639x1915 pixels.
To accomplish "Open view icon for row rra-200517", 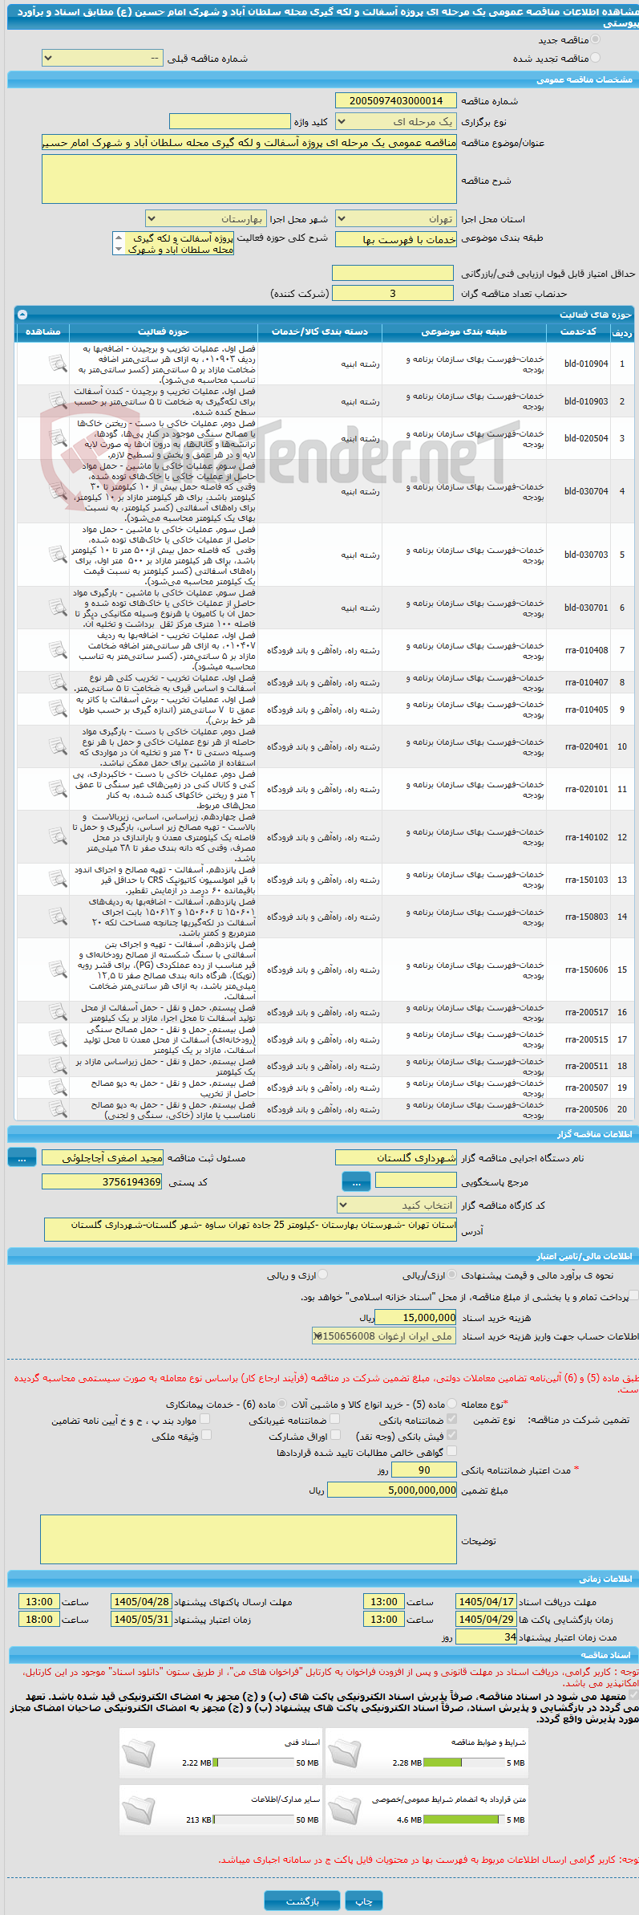I will (58, 1011).
